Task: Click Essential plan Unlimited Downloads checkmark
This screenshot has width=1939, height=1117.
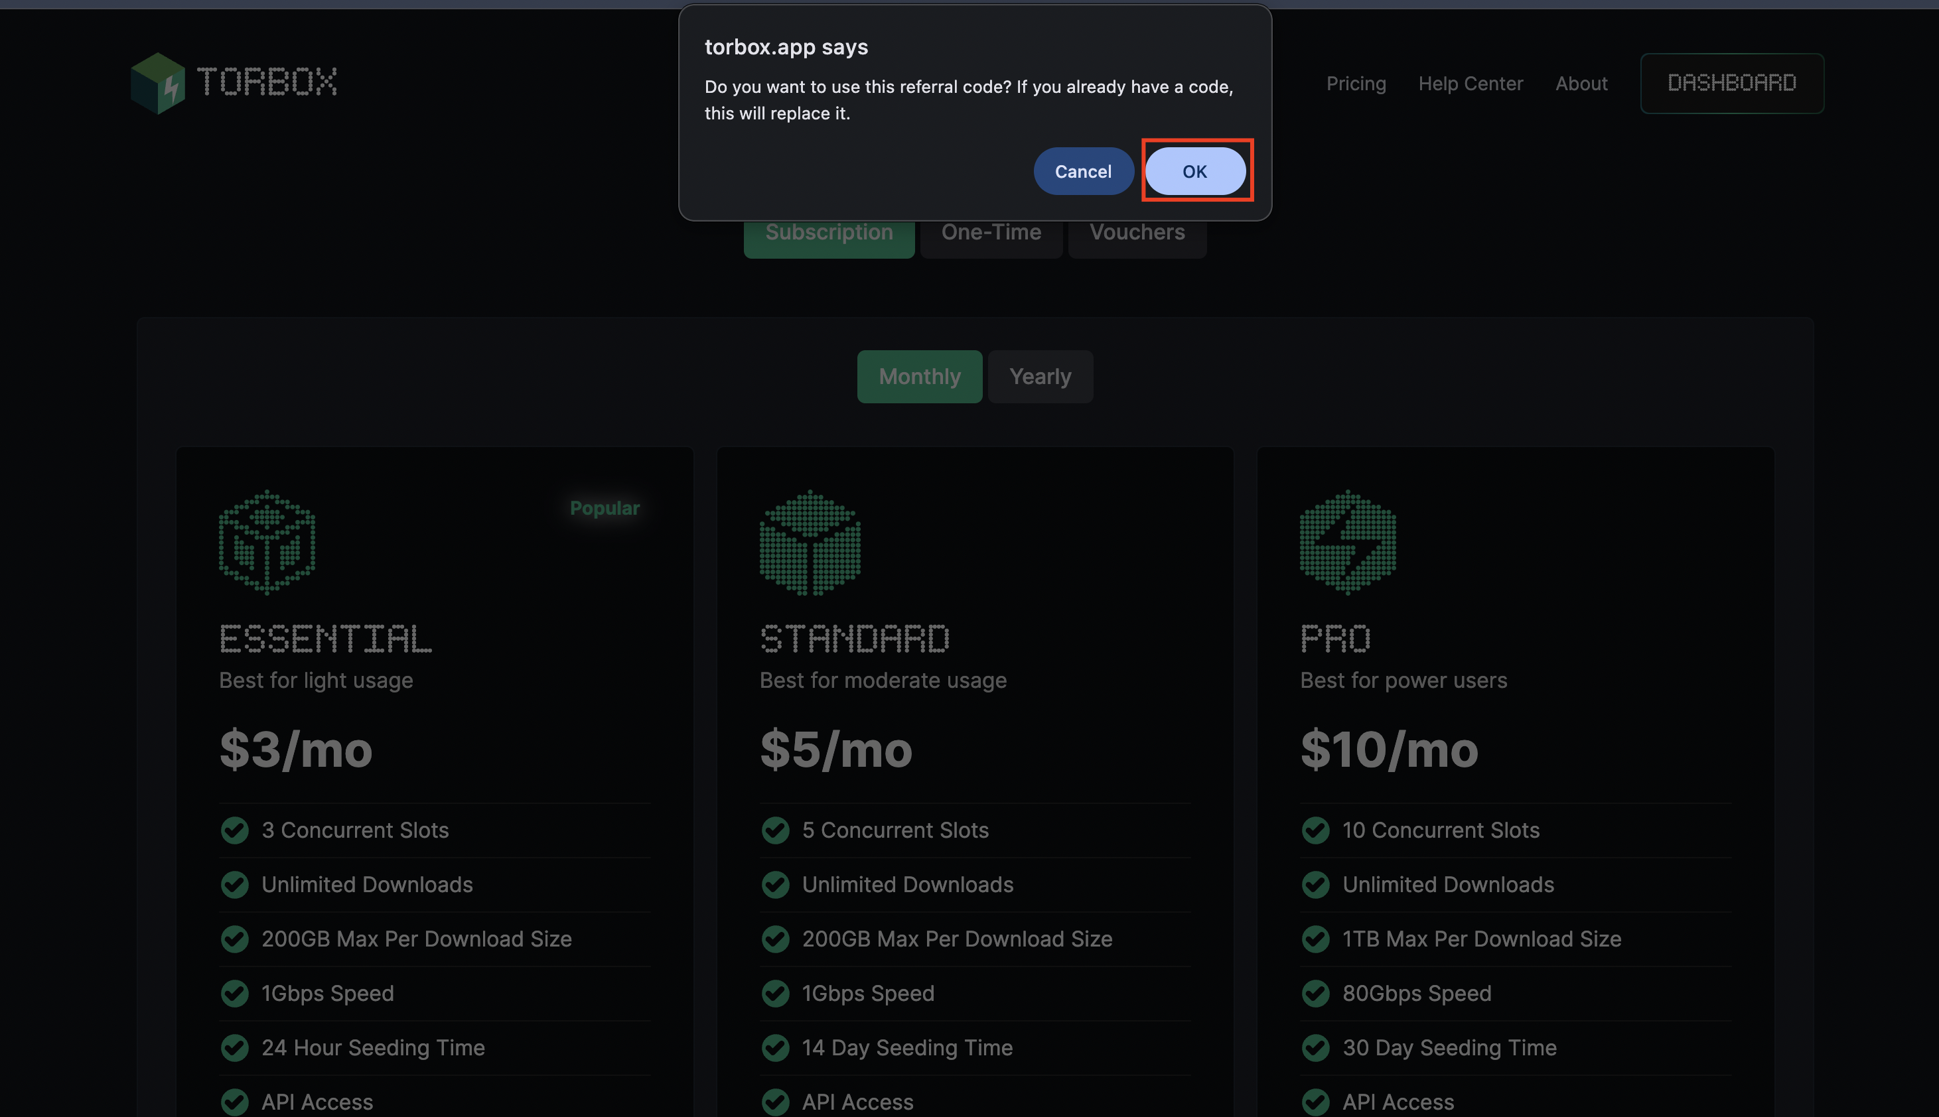Action: pyautogui.click(x=235, y=885)
